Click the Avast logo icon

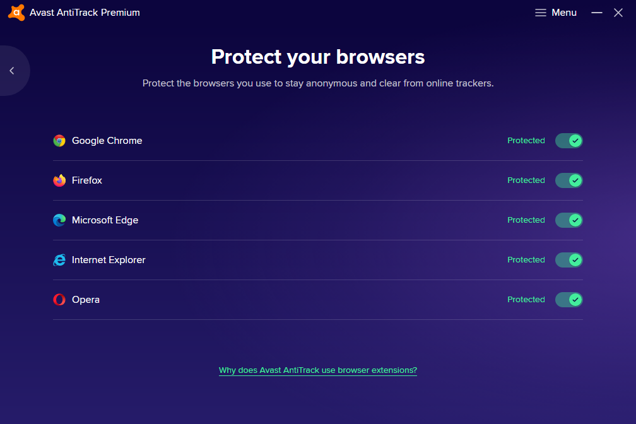(x=16, y=13)
